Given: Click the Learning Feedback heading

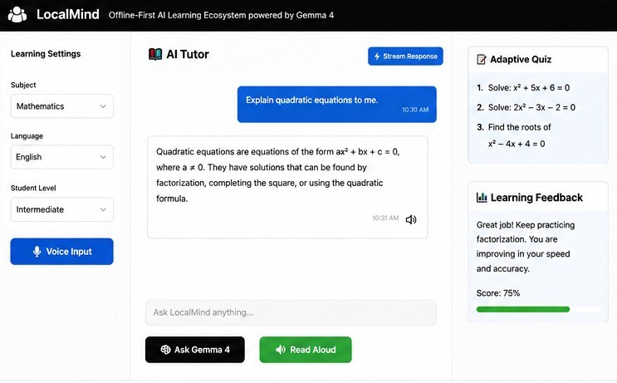Looking at the screenshot, I should click(x=536, y=198).
